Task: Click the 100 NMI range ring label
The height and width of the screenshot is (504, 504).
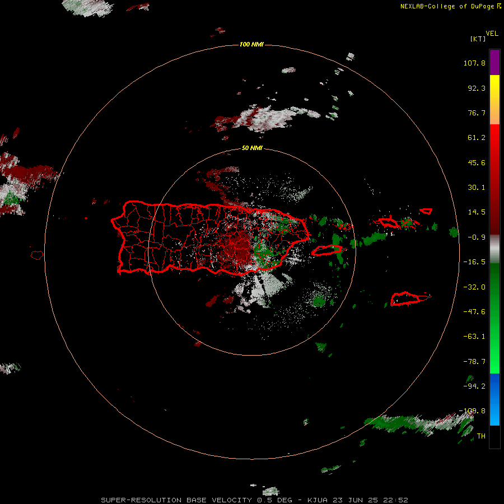Action: pos(251,44)
